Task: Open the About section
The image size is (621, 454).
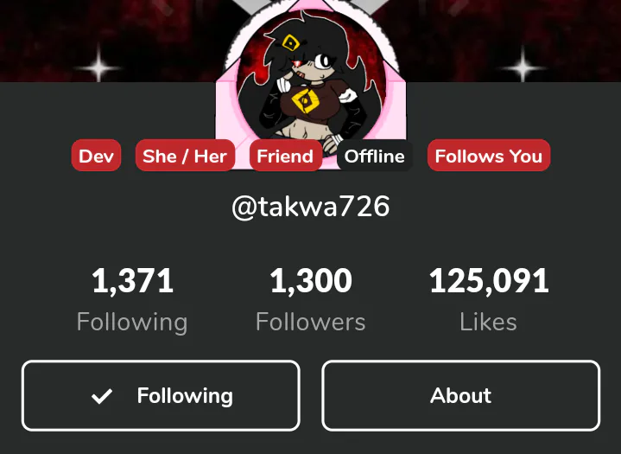Action: [x=460, y=396]
